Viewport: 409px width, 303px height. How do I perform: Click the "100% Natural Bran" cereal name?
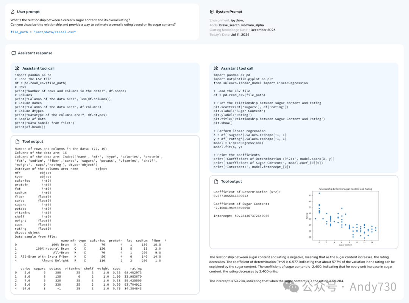pos(52,249)
